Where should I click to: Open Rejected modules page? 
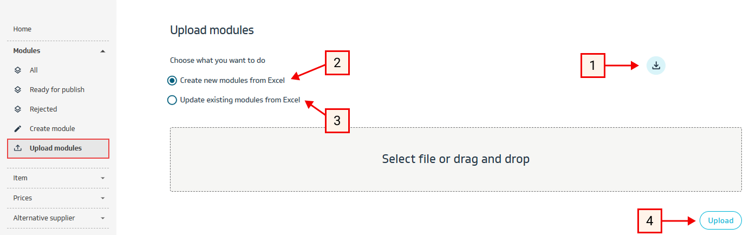pos(43,109)
